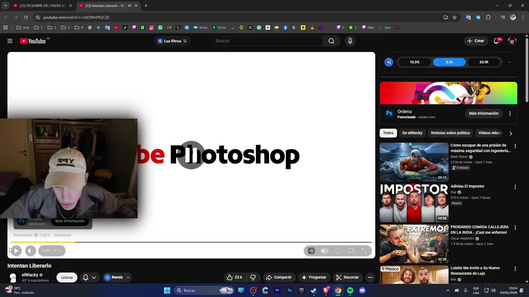This screenshot has height=297, width=529.
Task: Open the YouTube hamburger guide menu
Action: coord(10,41)
